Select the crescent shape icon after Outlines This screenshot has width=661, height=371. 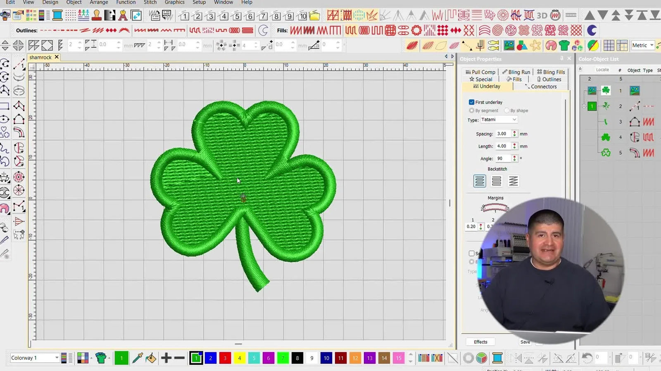263,30
